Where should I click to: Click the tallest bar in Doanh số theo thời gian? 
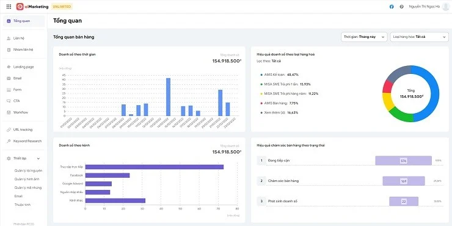pos(168,97)
